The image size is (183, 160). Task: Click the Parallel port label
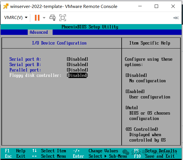point(25,70)
